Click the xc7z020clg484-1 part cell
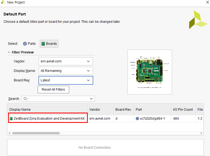The height and width of the screenshot is (156, 210). point(152,119)
